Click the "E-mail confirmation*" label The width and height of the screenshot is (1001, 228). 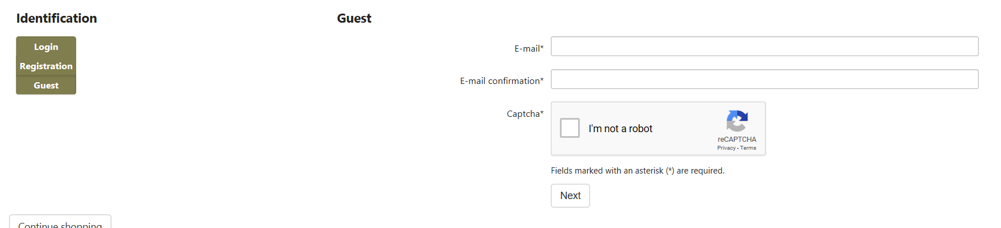click(x=501, y=81)
